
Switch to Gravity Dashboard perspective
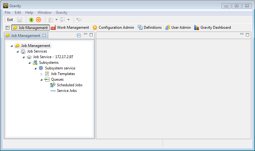click(212, 28)
